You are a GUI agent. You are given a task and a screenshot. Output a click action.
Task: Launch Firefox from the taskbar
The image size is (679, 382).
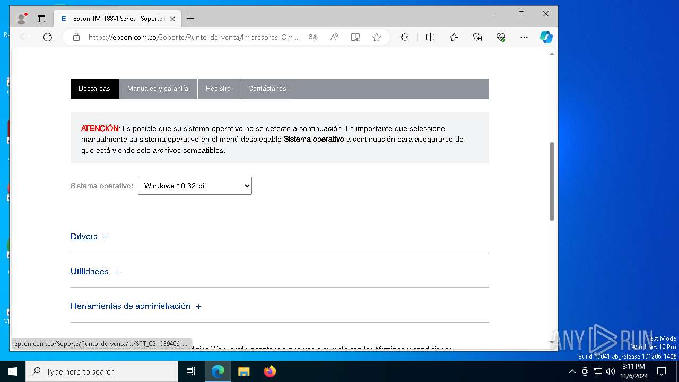270,371
